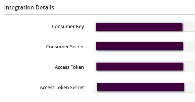
Task: Click the Consumer Key label
Action: [68, 27]
